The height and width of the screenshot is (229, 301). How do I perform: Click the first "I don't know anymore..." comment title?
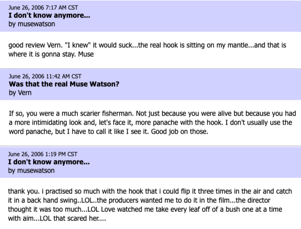tap(49, 15)
